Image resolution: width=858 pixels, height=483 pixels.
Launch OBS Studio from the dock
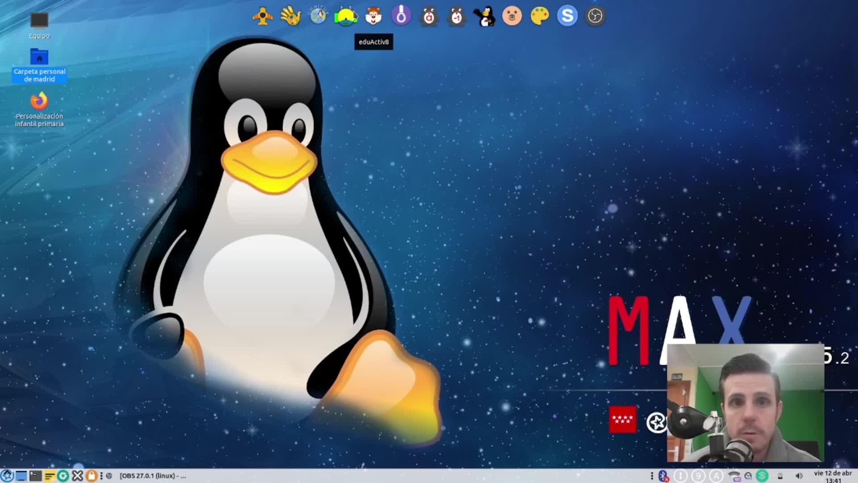pyautogui.click(x=595, y=17)
